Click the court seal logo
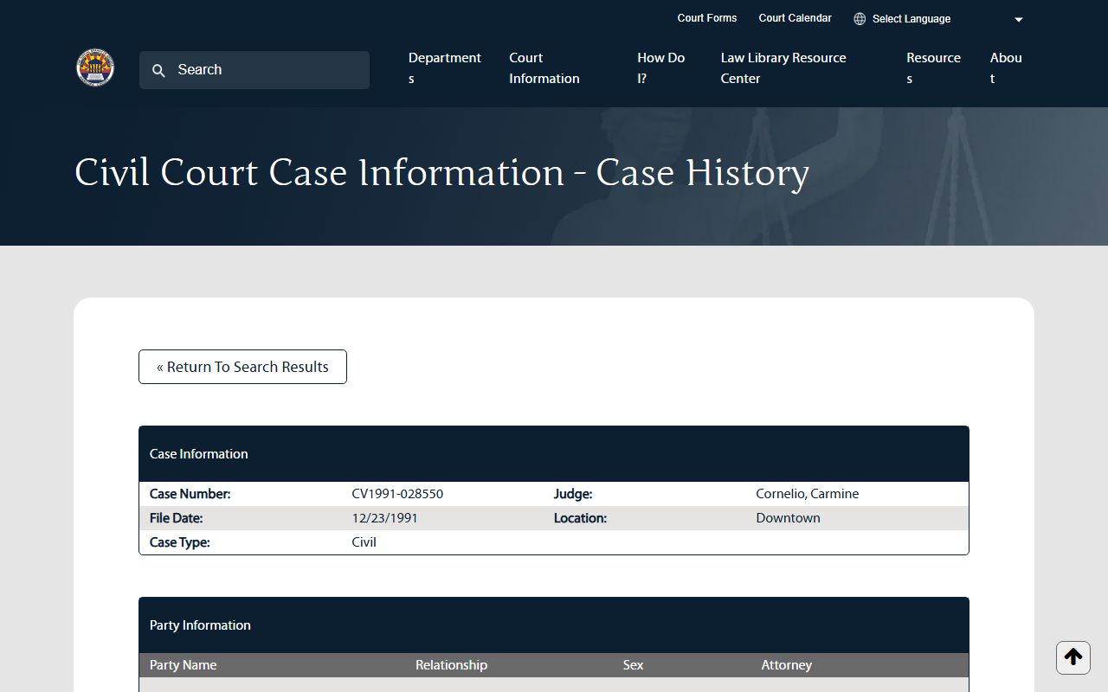1108x692 pixels. tap(95, 68)
